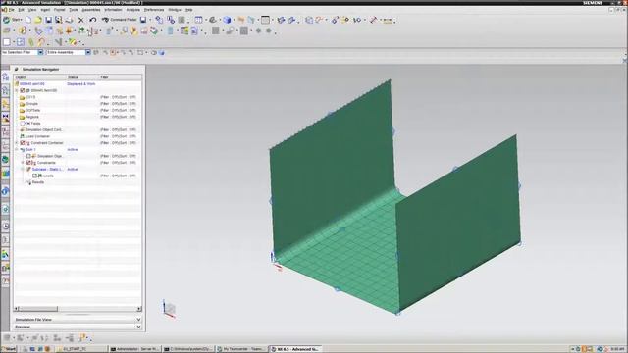Image resolution: width=628 pixels, height=353 pixels.
Task: Select the Regions folder in navigator
Action: point(32,117)
